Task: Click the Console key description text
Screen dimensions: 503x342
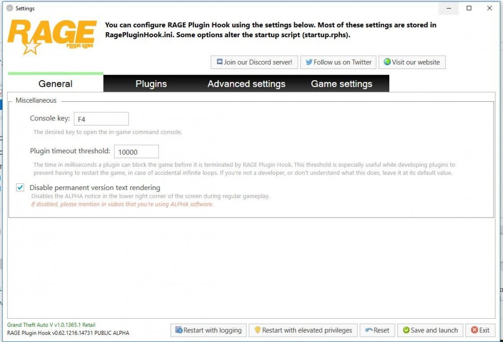Action: 108,132
